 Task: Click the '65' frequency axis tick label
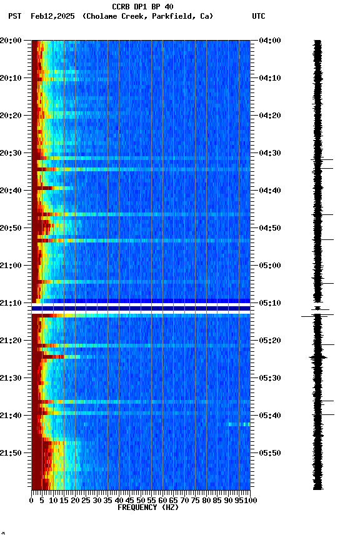tap(173, 501)
